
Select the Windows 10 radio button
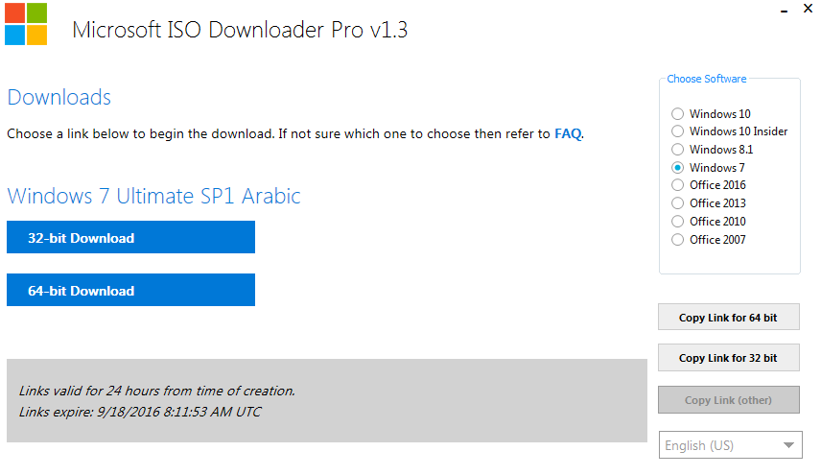pyautogui.click(x=678, y=114)
